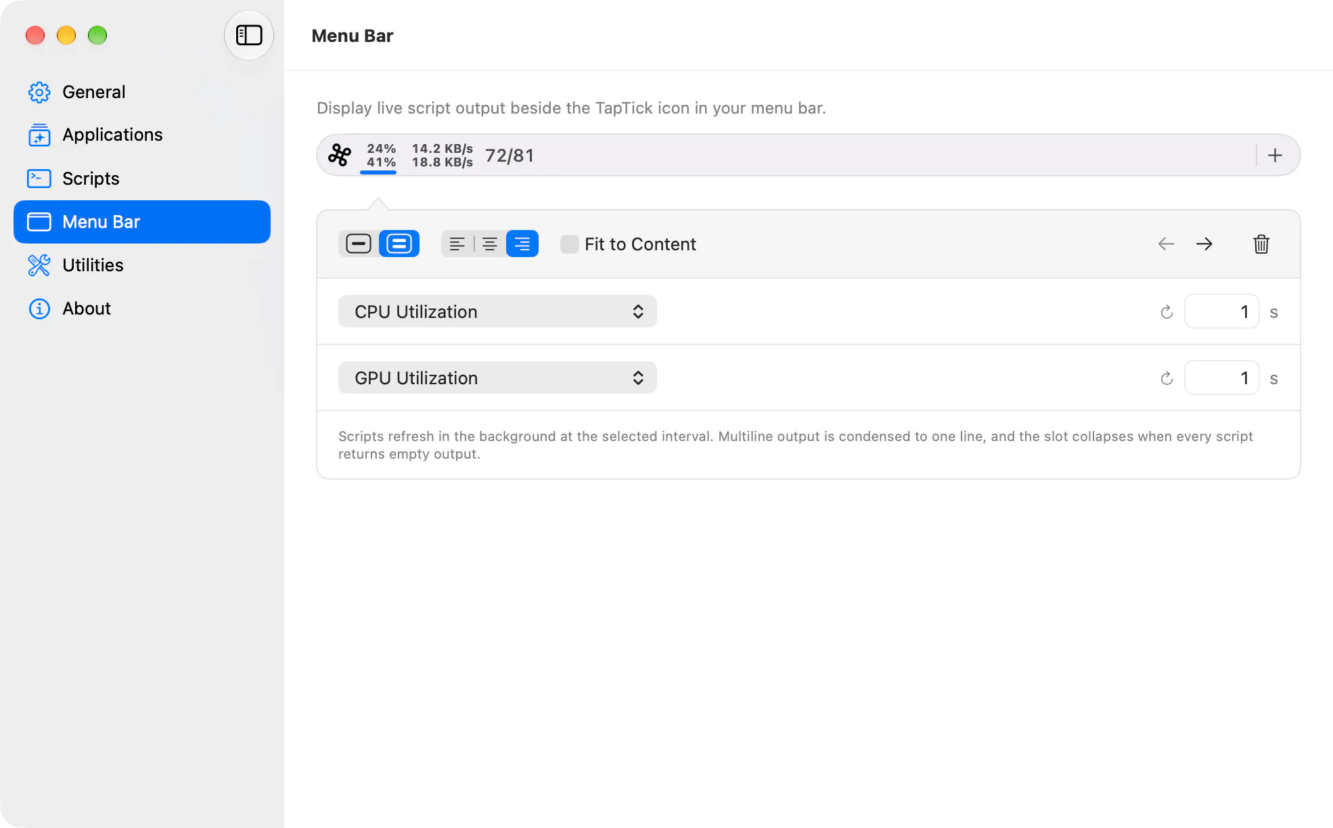Viewport: 1333px width, 828px height.
Task: Switch slot to single-line layout
Action: [359, 244]
